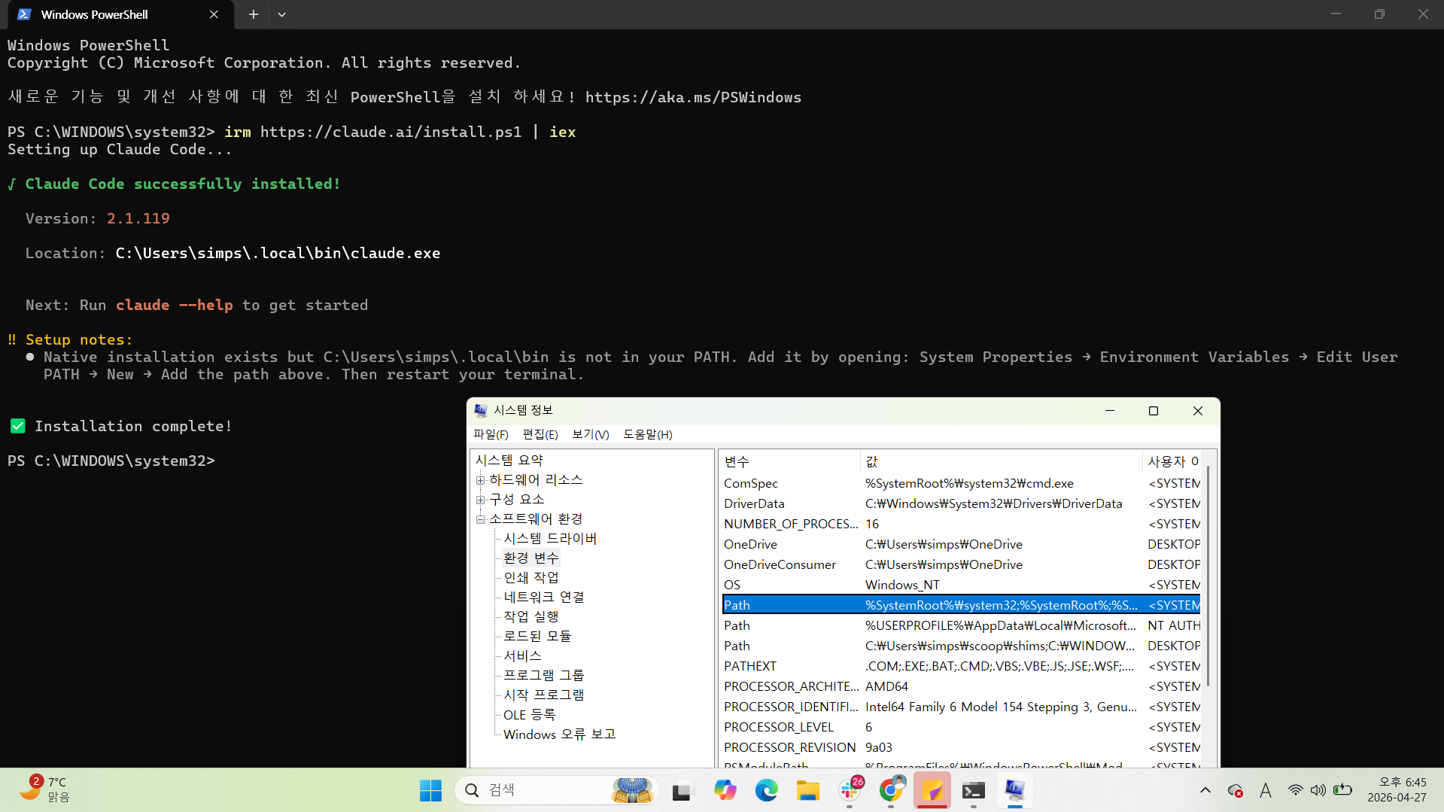Open Slack from the taskbar
1444x812 pixels.
[x=850, y=790]
